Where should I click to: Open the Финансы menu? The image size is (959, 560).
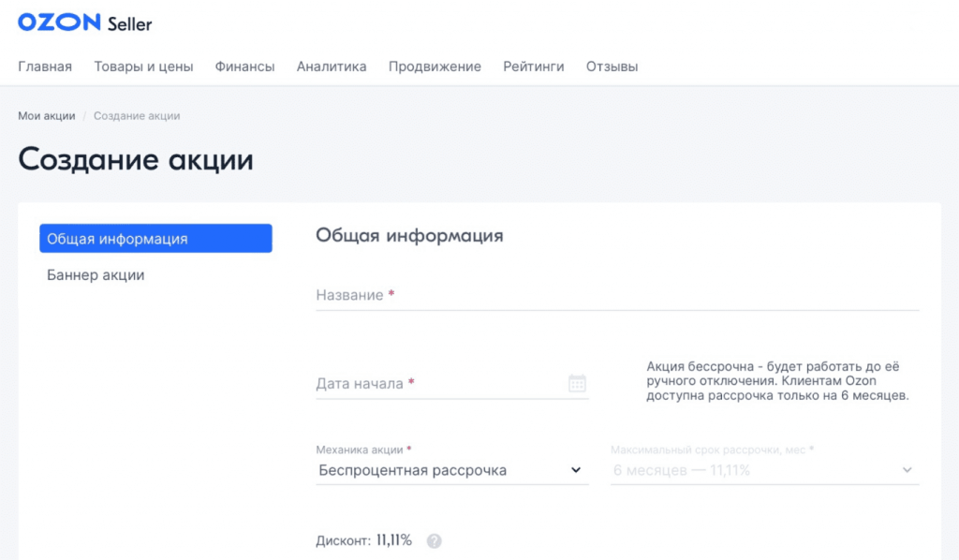[x=244, y=66]
